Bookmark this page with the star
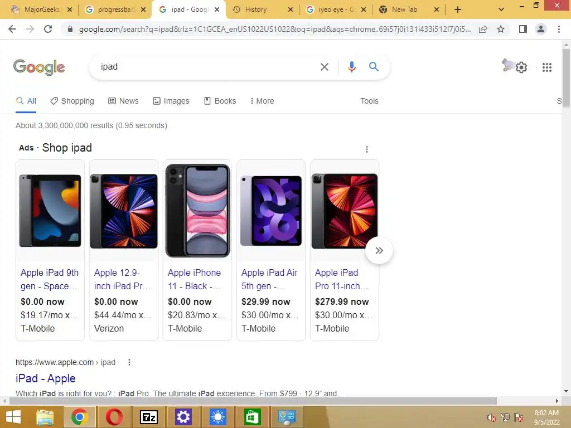This screenshot has height=428, width=571. (x=501, y=29)
